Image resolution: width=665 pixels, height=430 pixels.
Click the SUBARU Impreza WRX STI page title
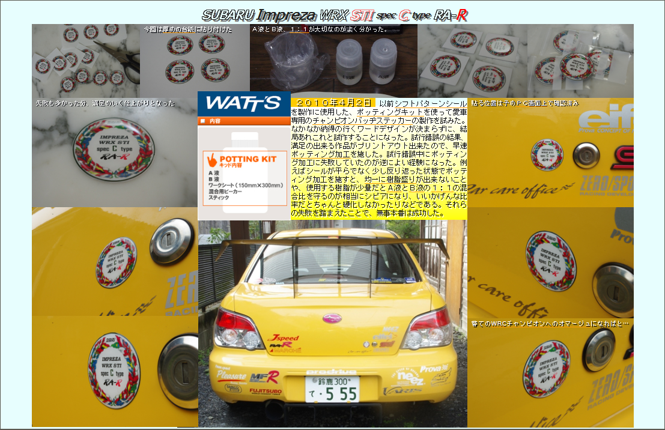click(335, 15)
